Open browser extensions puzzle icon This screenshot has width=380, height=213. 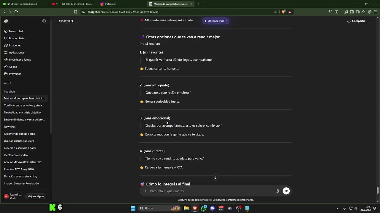330,12
